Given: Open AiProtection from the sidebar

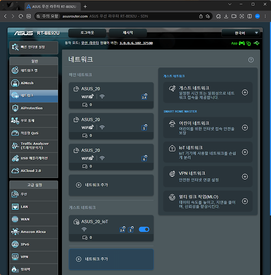Looking at the screenshot, I should pos(34,108).
